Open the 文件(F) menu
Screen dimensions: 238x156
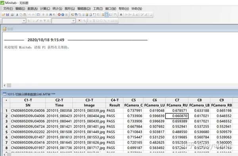coord(8,9)
